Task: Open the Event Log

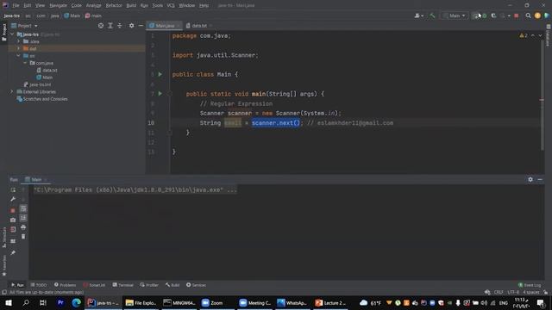Action: click(x=530, y=285)
